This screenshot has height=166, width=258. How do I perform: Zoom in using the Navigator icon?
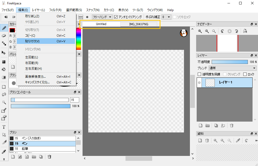pyautogui.click(x=200, y=31)
